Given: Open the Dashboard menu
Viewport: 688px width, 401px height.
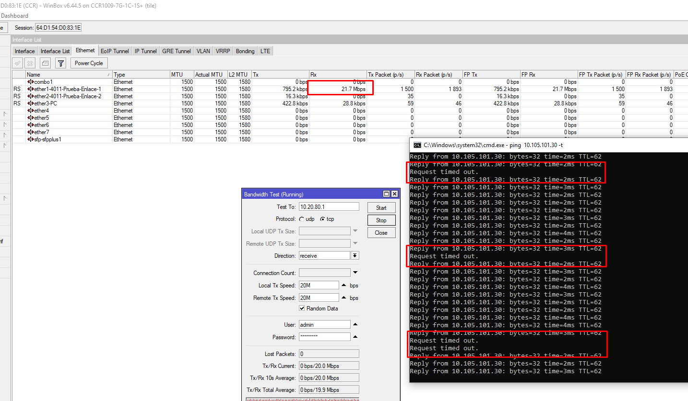Looking at the screenshot, I should [14, 16].
